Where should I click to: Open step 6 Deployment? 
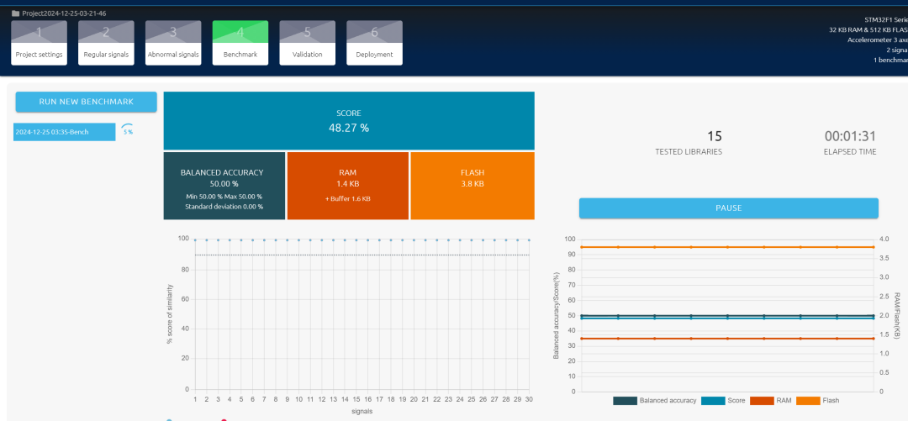(x=374, y=43)
